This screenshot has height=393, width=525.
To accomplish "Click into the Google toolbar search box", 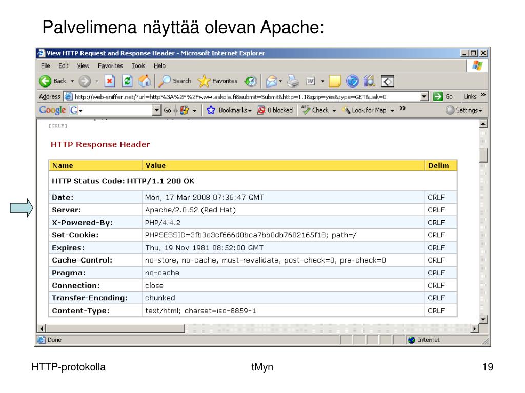I will tap(116, 110).
